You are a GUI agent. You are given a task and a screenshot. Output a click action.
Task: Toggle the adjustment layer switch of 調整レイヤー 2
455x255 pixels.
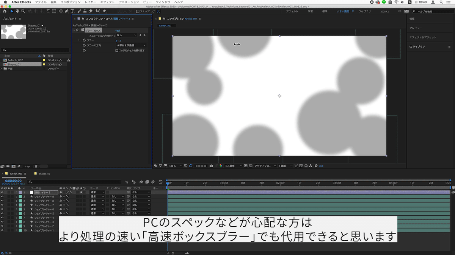pos(82,192)
